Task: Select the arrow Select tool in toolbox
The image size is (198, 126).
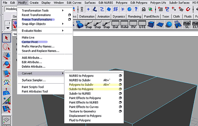Action: [7, 38]
